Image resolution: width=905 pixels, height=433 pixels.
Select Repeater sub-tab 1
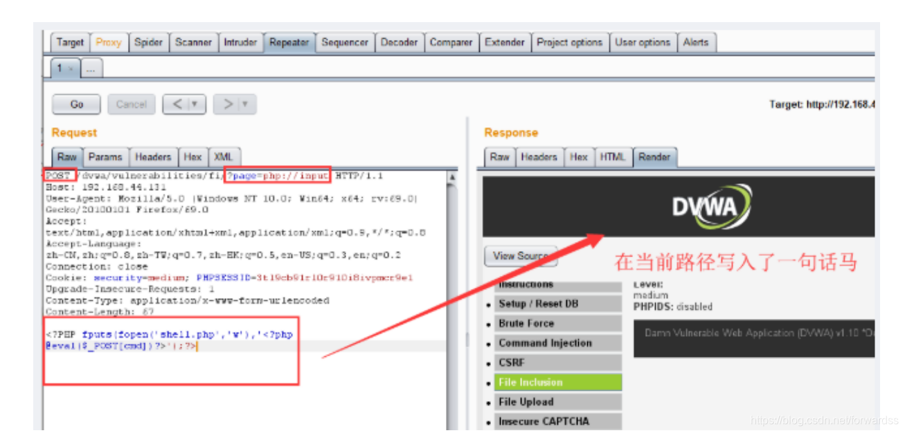point(60,68)
